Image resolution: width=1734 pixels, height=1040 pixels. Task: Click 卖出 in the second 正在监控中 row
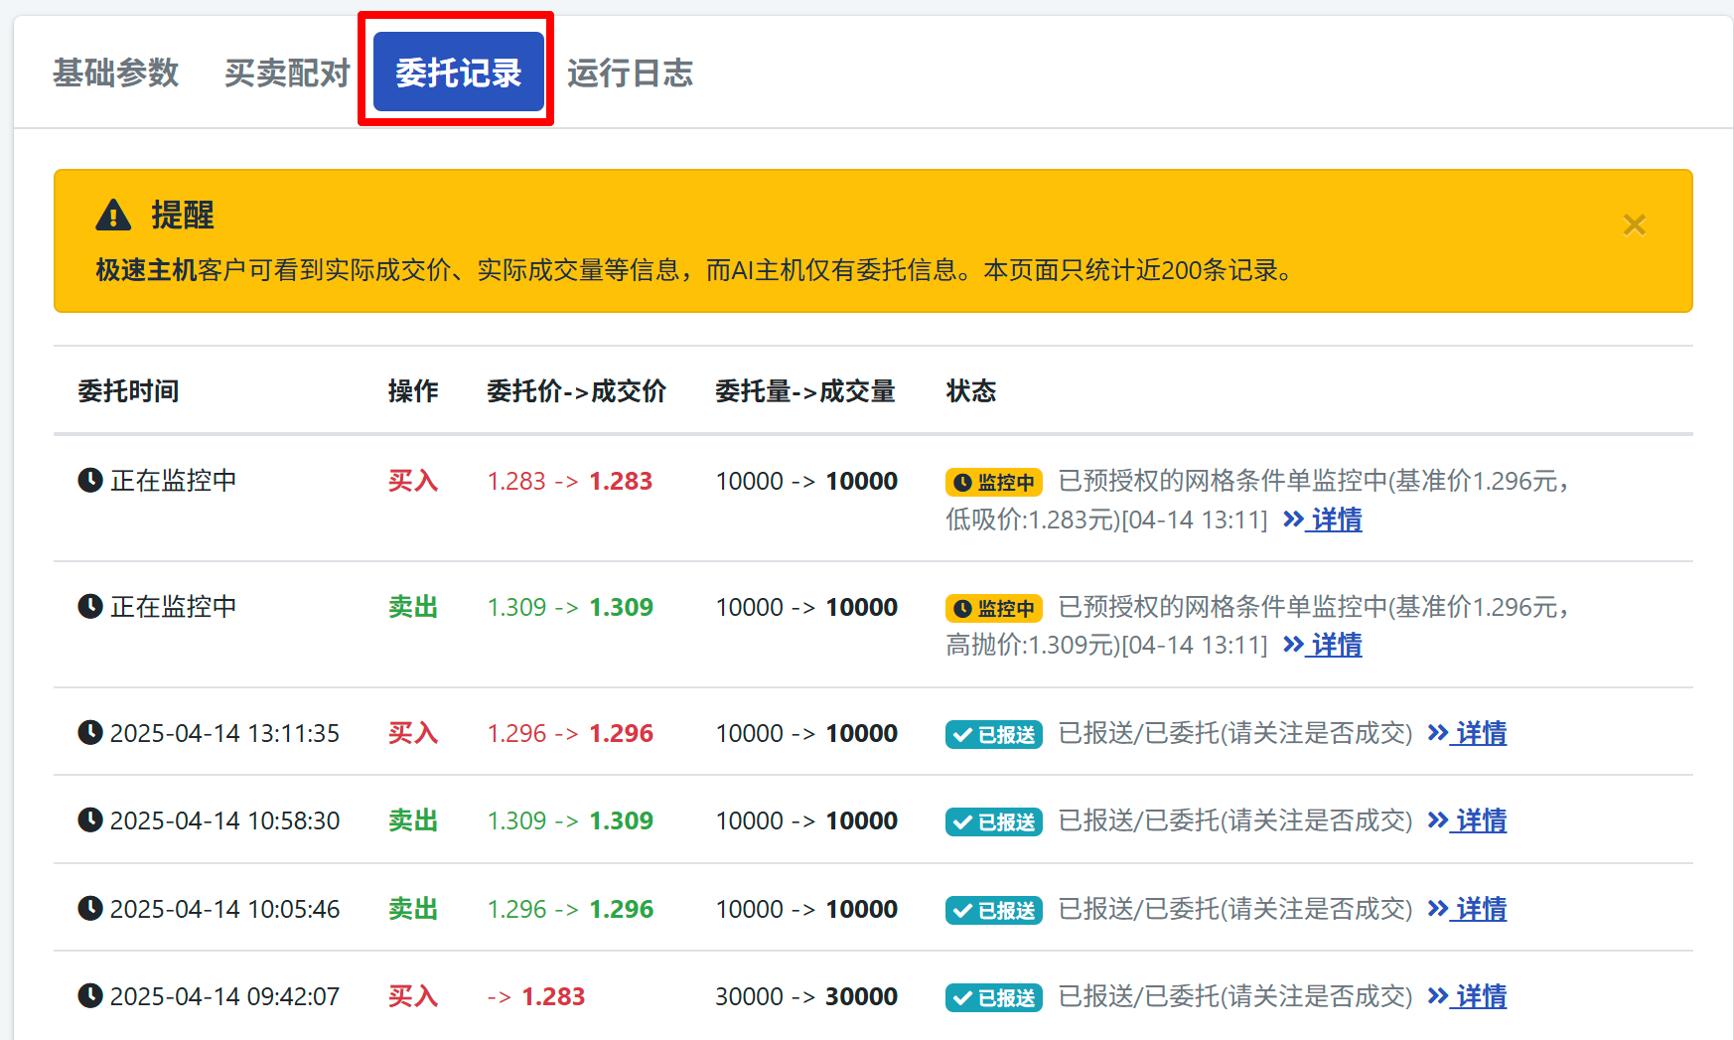click(x=413, y=607)
